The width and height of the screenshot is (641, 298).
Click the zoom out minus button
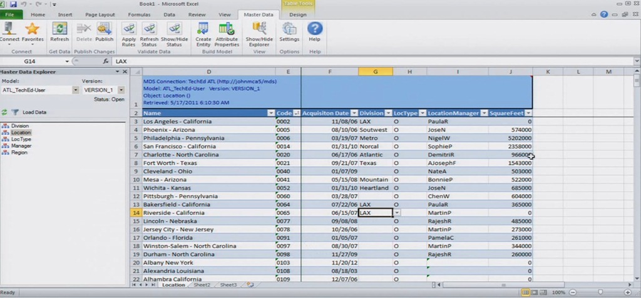[572, 292]
